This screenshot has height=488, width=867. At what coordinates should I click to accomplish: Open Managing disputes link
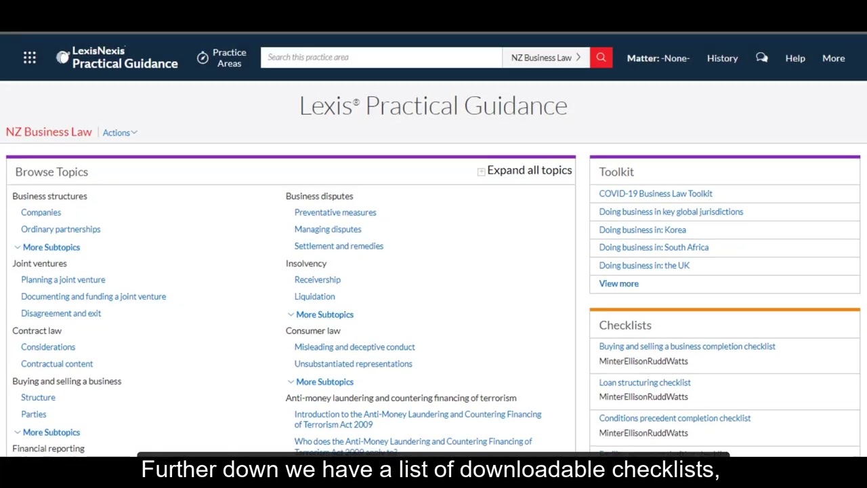pos(328,229)
